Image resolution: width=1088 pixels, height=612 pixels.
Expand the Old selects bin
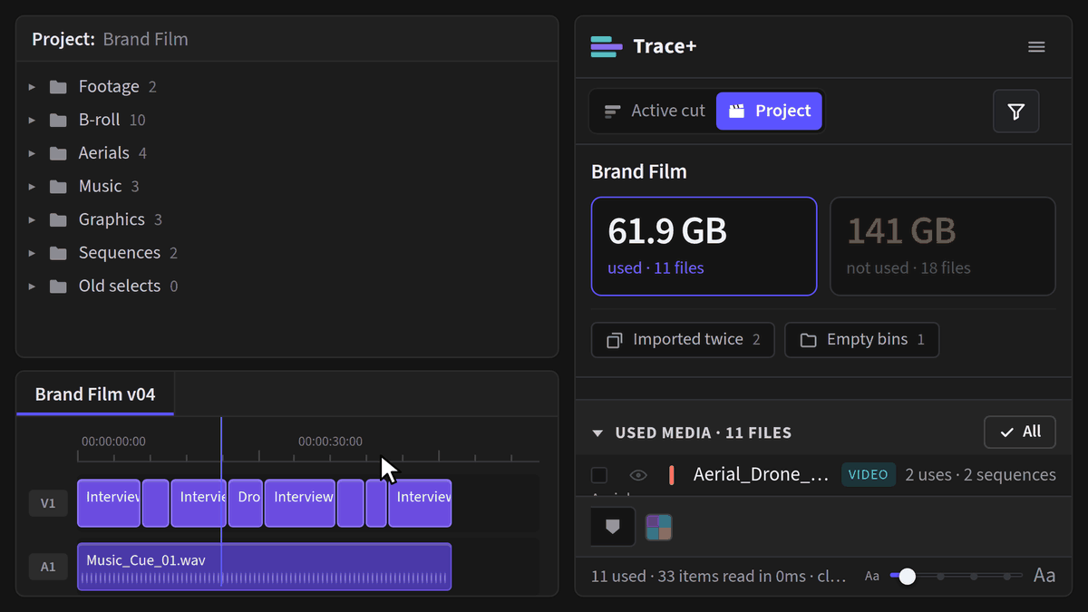pyautogui.click(x=32, y=287)
